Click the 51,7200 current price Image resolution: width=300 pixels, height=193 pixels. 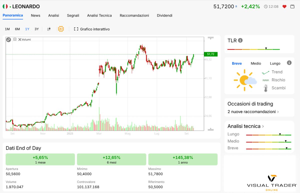223,6
